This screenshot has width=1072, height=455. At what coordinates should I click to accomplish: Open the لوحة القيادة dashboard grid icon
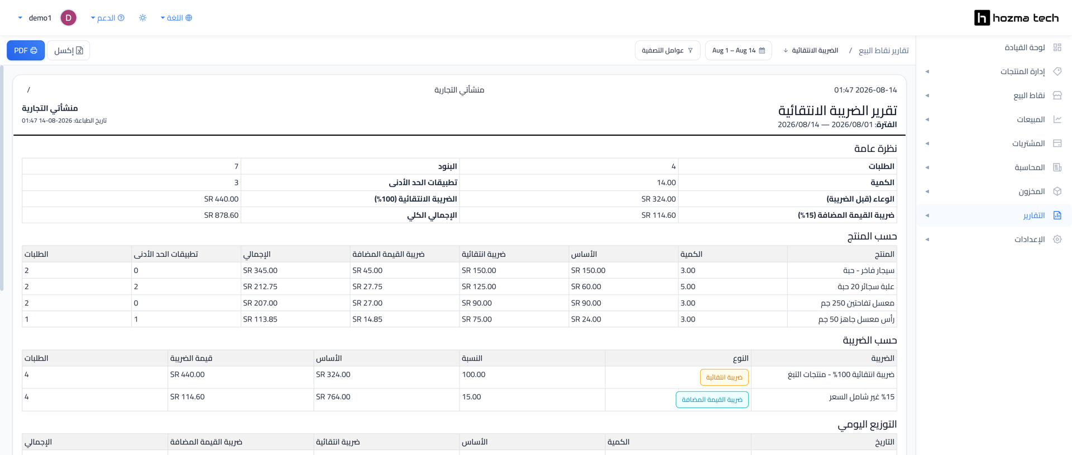click(x=1057, y=47)
